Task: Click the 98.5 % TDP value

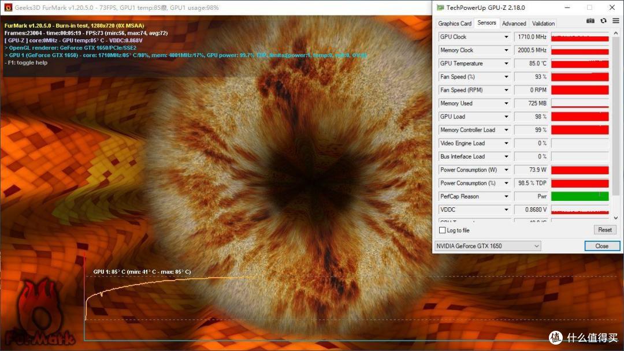Action: 531,183
